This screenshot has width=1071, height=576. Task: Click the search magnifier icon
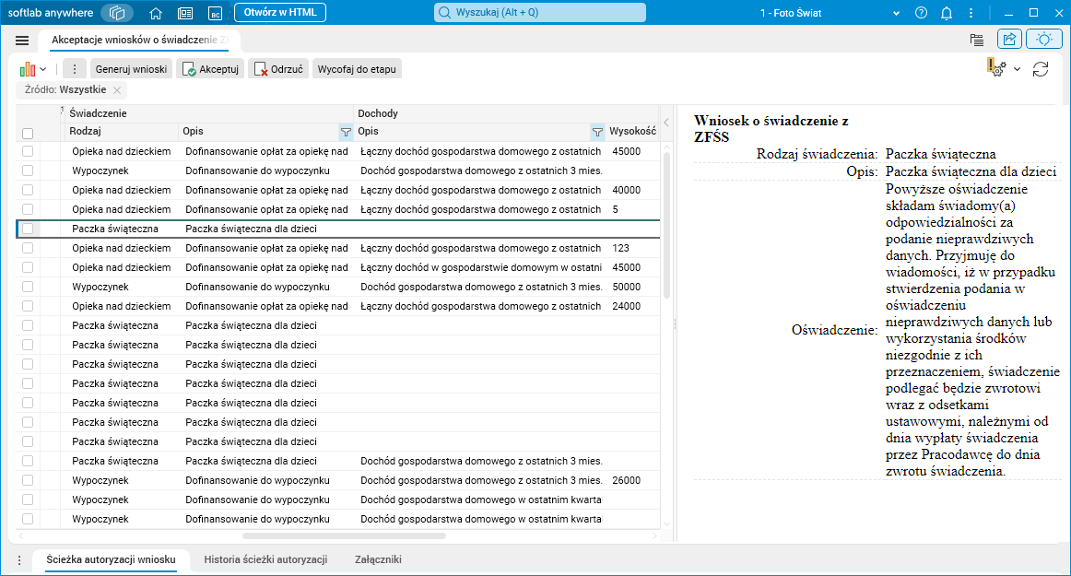tap(444, 12)
